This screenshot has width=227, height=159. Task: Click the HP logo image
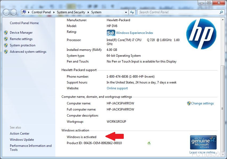point(201,34)
